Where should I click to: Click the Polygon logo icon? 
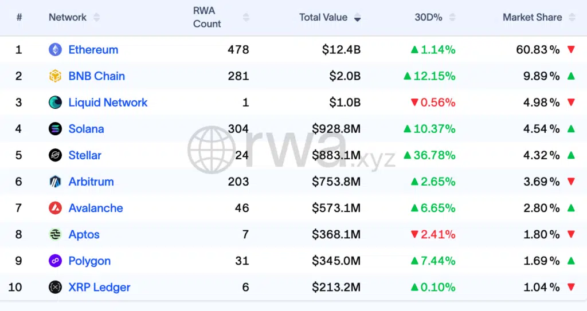tap(55, 261)
